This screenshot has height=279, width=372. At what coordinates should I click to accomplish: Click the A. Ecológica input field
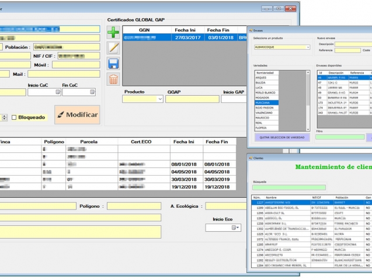pyautogui.click(x=226, y=206)
